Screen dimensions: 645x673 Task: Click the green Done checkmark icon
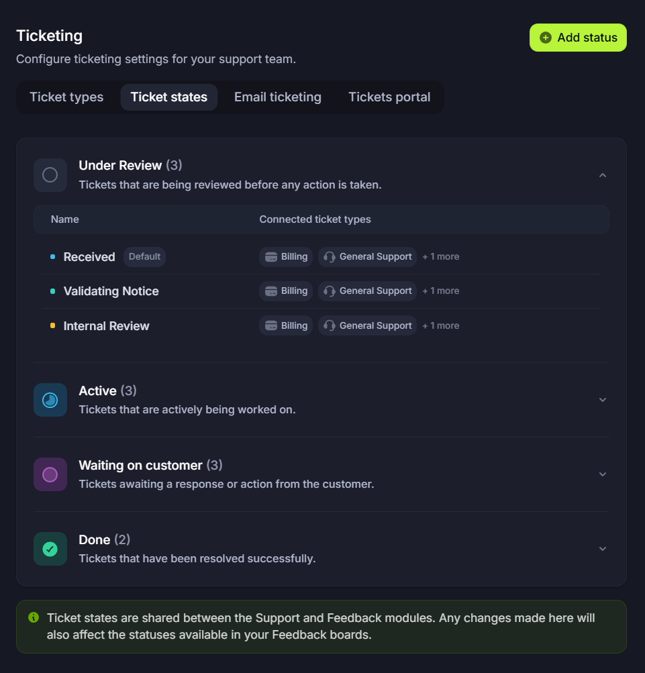(50, 549)
